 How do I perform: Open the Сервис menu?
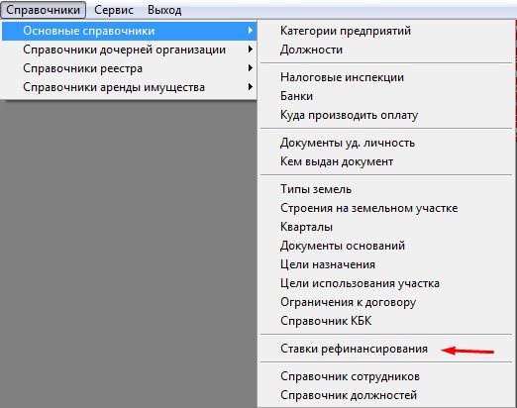[114, 10]
